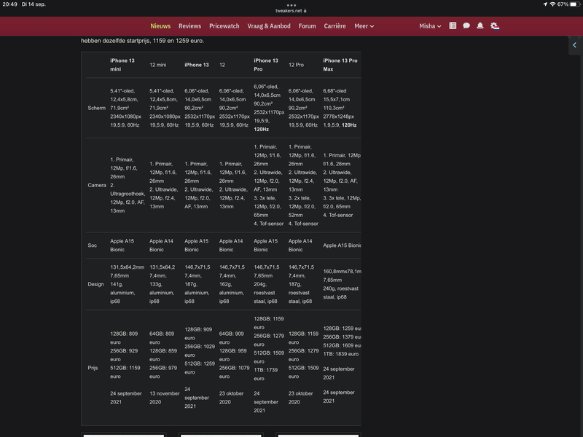This screenshot has width=583, height=437.
Task: Open the settings gear icon in header
Action: point(495,25)
